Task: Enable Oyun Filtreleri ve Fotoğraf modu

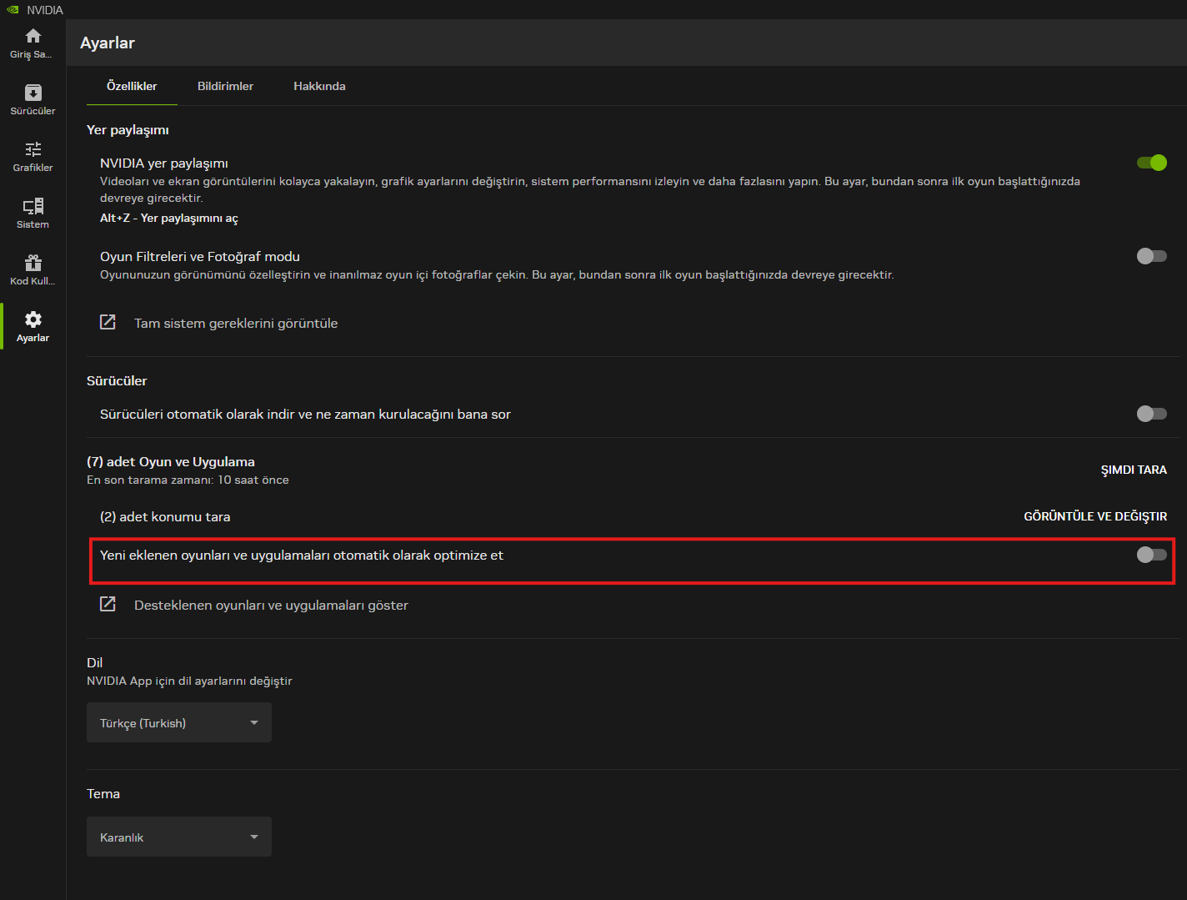Action: click(x=1152, y=256)
